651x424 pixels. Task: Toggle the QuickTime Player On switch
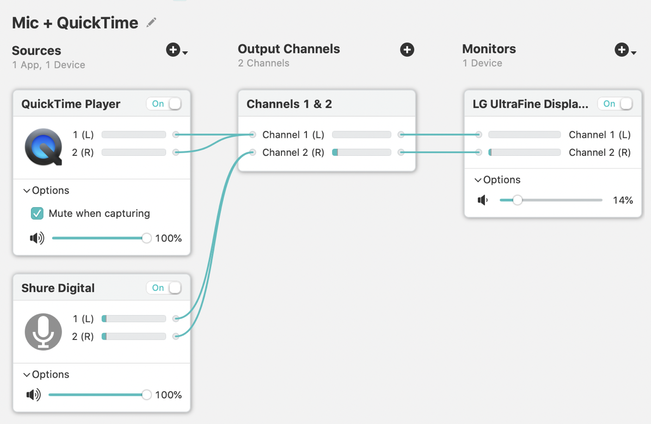point(164,104)
